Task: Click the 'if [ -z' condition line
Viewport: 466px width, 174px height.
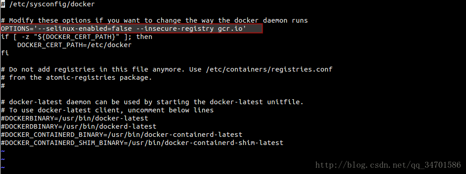Action: [76, 37]
